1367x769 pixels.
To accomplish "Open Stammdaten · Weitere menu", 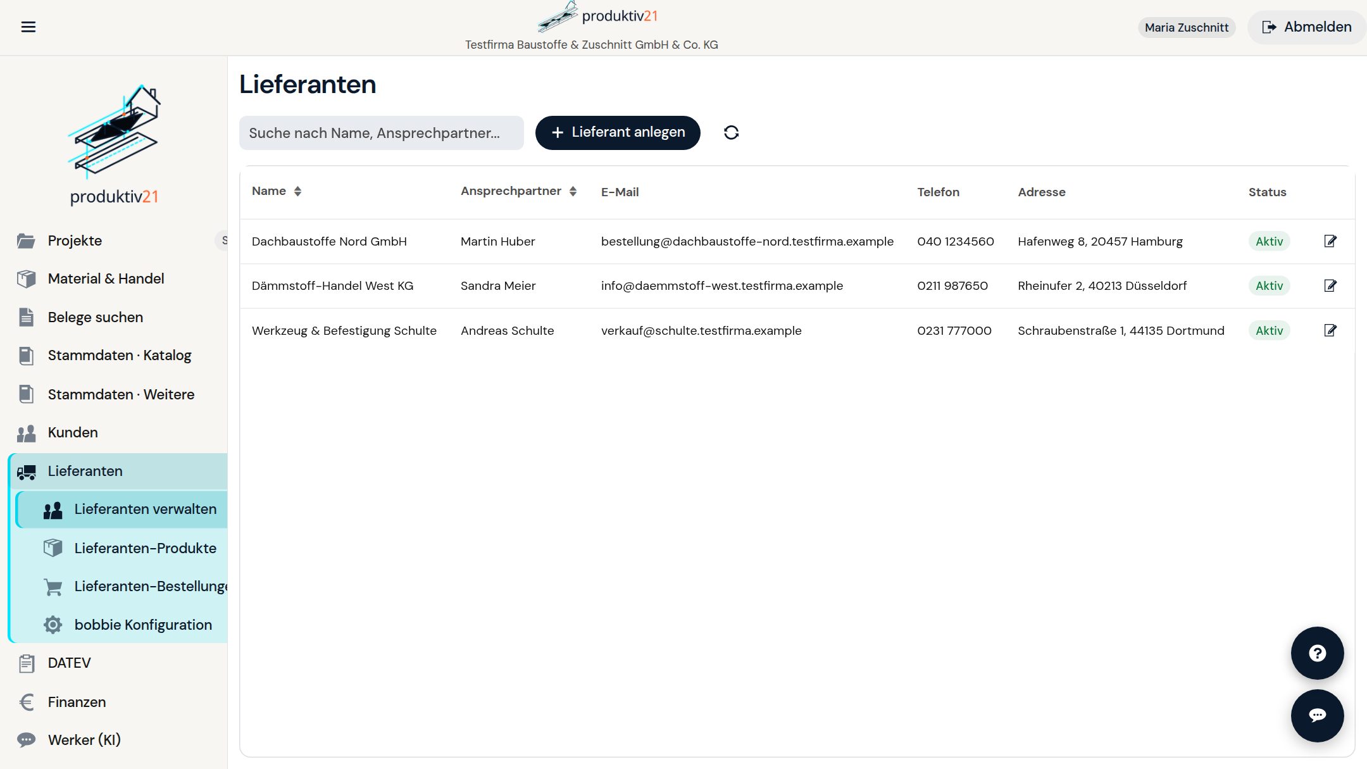I will (119, 394).
